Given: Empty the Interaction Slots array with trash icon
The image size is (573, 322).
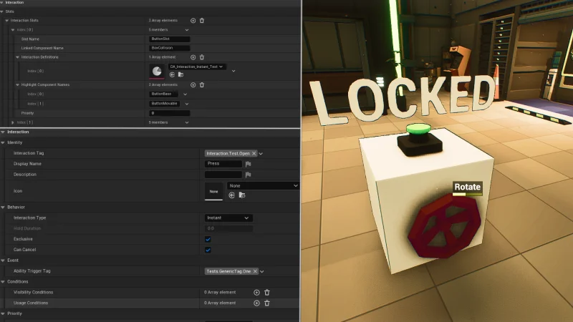Looking at the screenshot, I should point(202,21).
